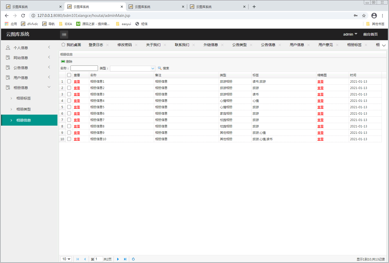Open Chrome three-dot menu
The width and height of the screenshot is (389, 263).
(x=382, y=16)
